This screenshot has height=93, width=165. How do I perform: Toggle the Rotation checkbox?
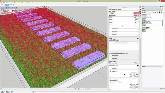(111, 71)
